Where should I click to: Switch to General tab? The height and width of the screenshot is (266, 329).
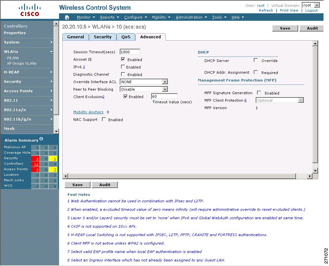[x=76, y=37]
